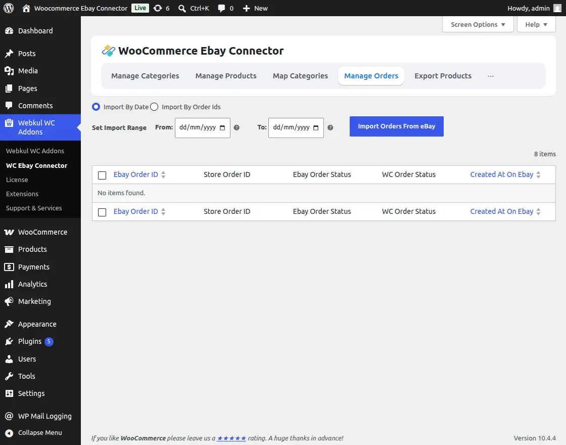Screen dimensions: 566x445
Task: Click header Ebay Order ID column link
Action: coord(136,174)
